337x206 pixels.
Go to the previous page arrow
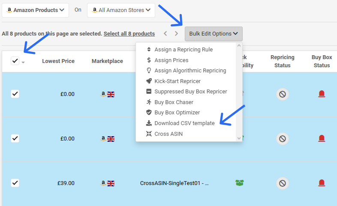[x=165, y=33]
